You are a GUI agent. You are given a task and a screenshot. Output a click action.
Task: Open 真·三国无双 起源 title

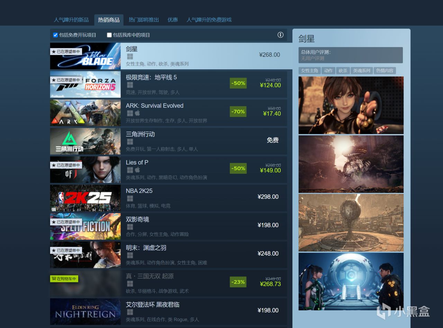(150, 276)
